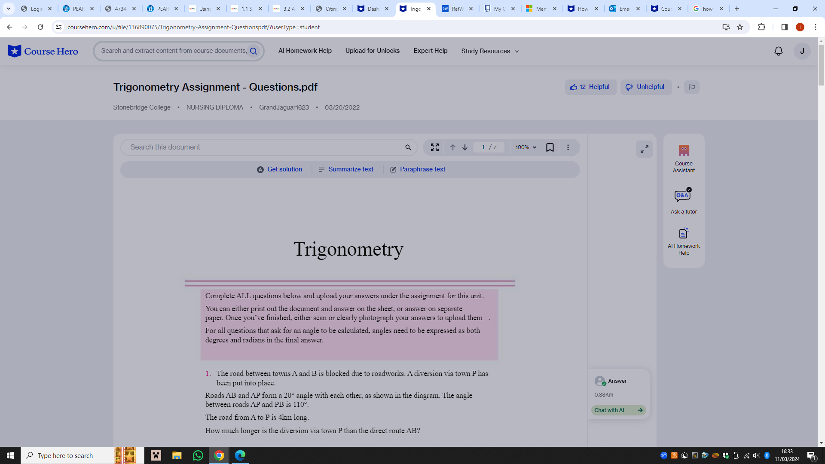Open the document bookmark icon

click(550, 147)
